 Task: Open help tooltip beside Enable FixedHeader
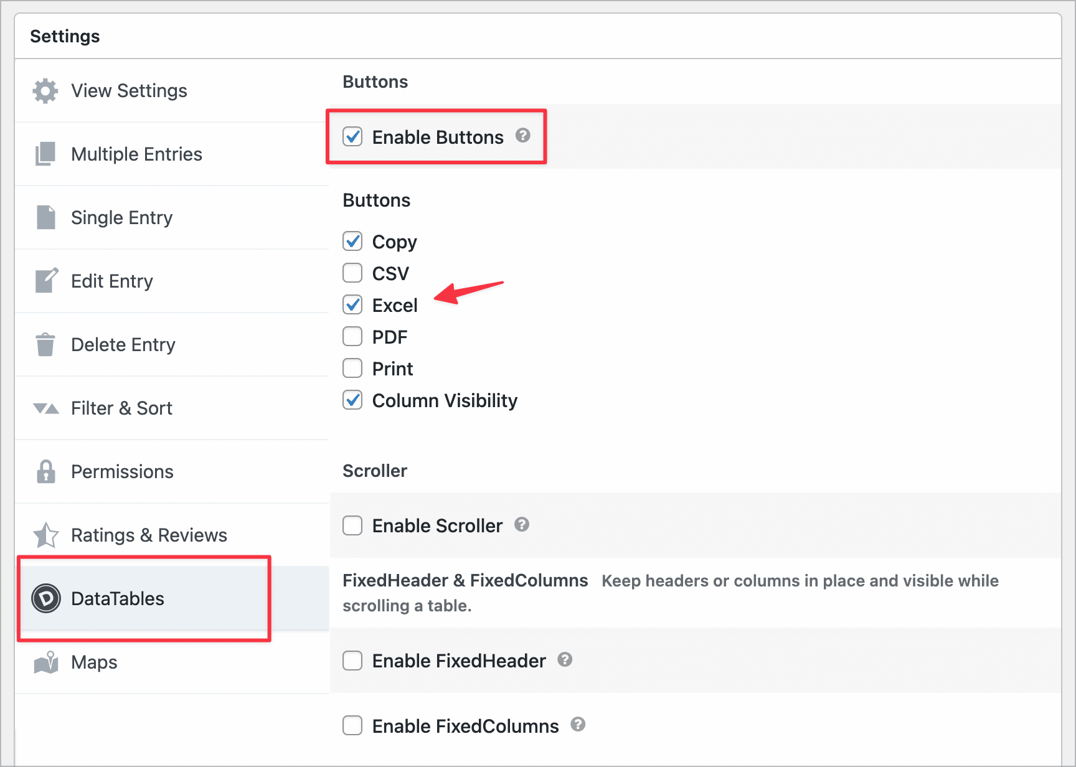click(565, 660)
